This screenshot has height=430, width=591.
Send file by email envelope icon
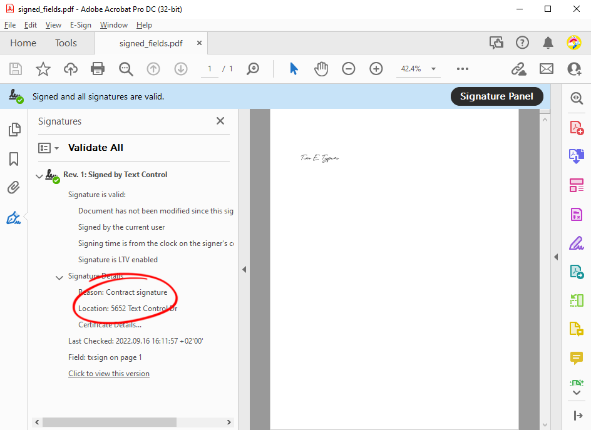click(547, 69)
